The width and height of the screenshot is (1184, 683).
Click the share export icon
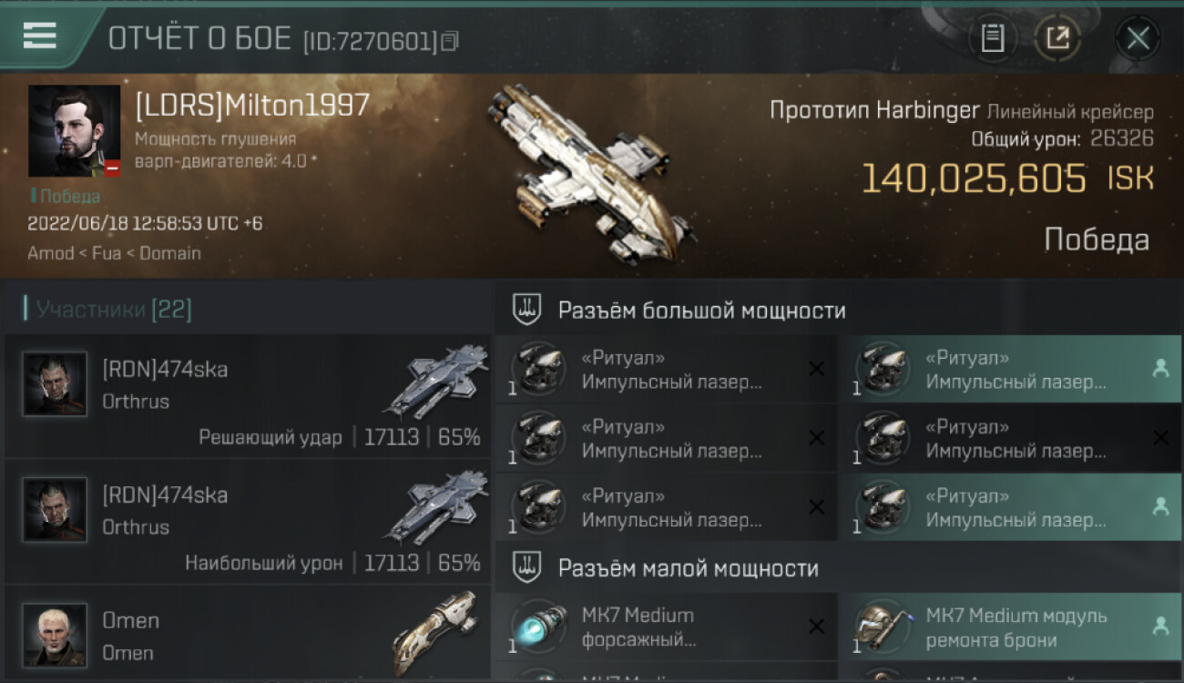1056,39
